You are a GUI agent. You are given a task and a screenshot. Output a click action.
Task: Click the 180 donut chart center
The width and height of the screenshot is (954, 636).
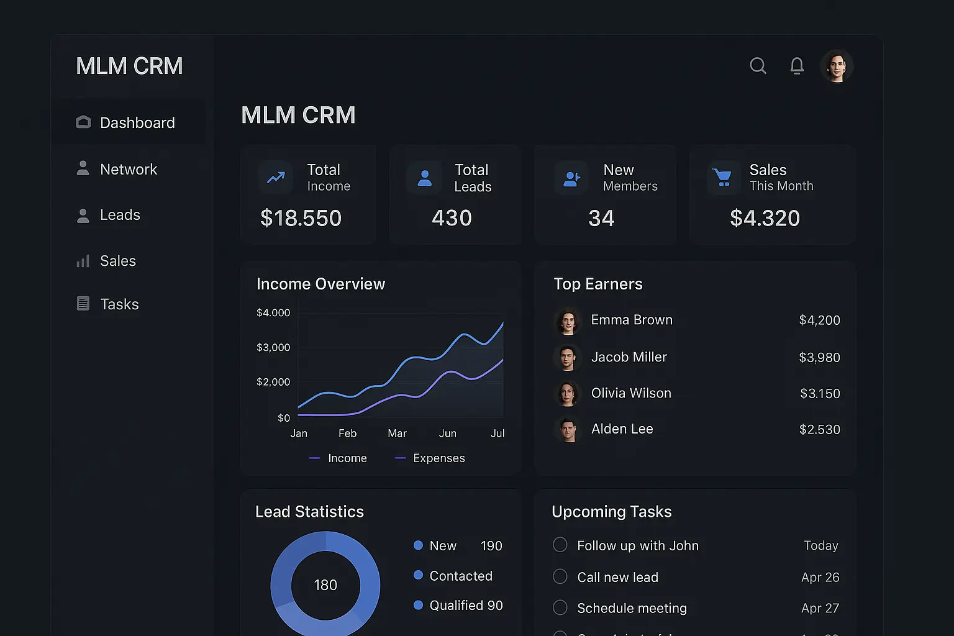325,585
